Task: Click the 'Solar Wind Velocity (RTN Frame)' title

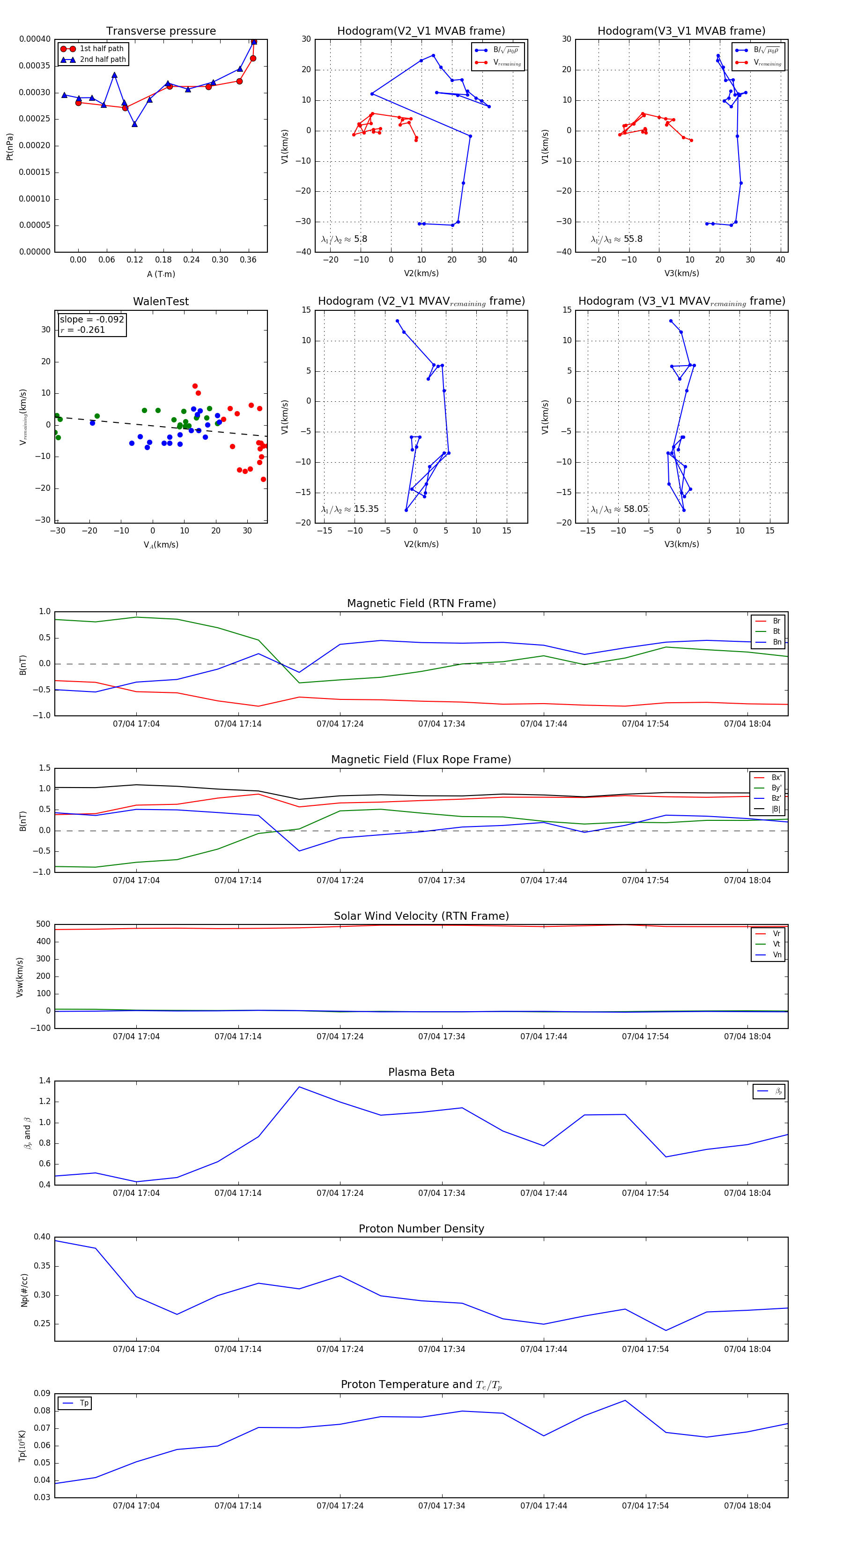Action: (x=421, y=916)
